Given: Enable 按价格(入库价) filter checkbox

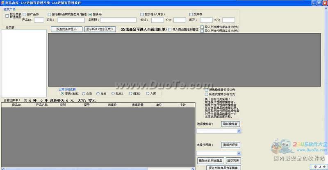Looking at the screenshot, I should click(x=142, y=14).
